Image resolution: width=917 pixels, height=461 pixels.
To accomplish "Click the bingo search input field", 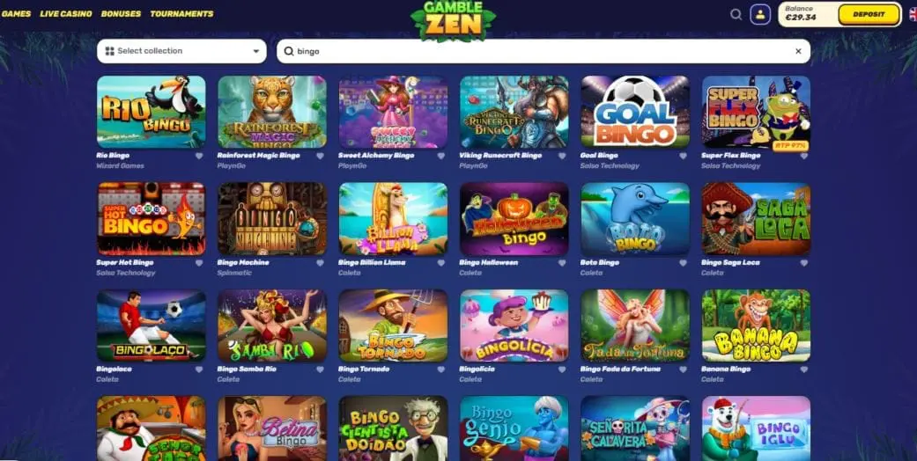I will (544, 51).
